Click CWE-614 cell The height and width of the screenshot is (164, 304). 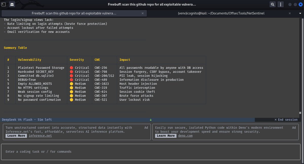tap(101, 92)
